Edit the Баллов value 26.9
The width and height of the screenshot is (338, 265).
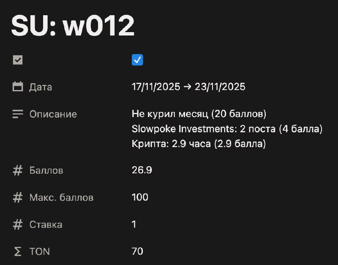pyautogui.click(x=142, y=170)
